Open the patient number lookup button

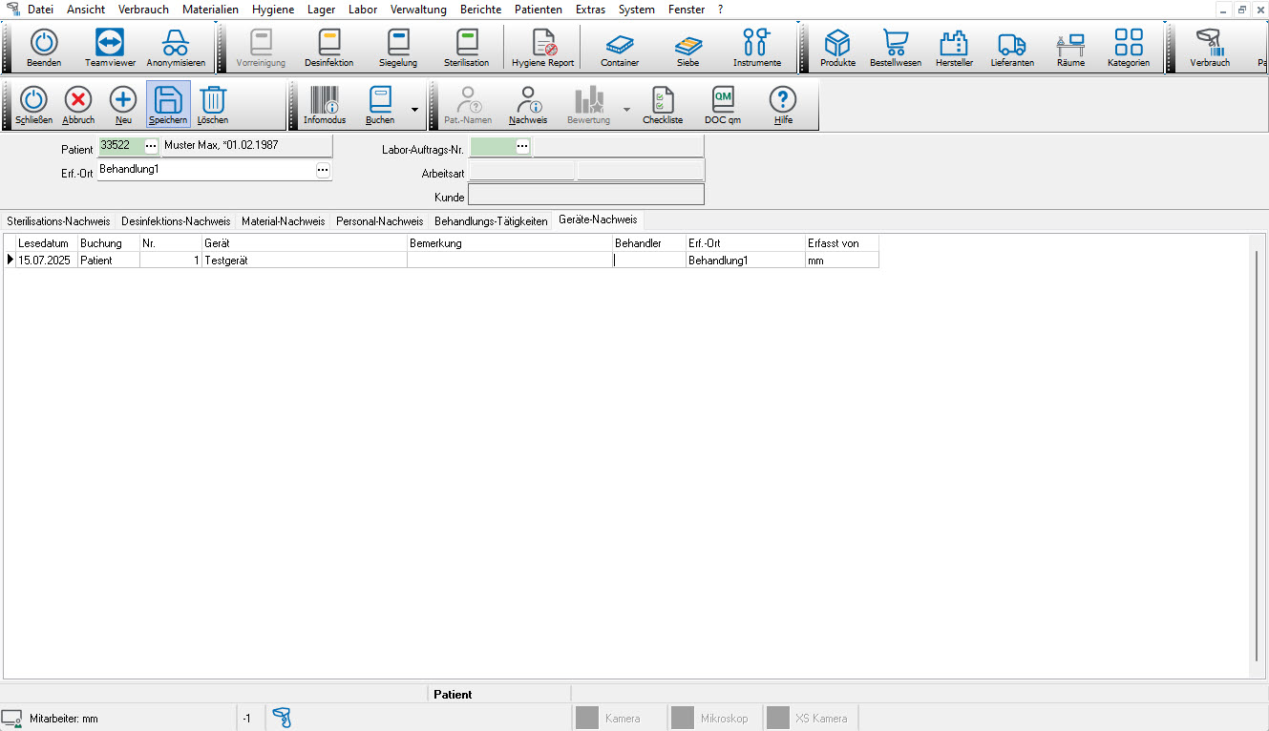(x=151, y=146)
